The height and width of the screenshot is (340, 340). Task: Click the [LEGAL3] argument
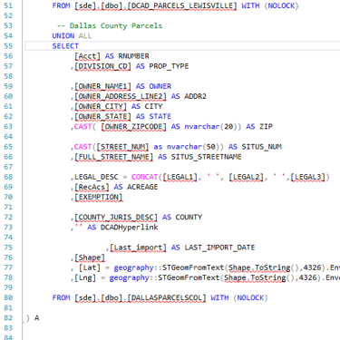click(307, 177)
